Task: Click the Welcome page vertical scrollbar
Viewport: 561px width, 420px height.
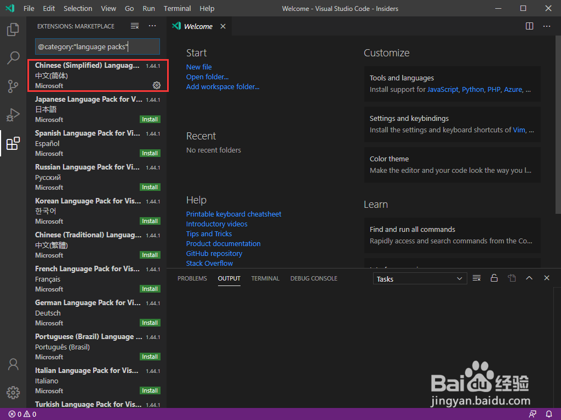Action: pyautogui.click(x=558, y=125)
